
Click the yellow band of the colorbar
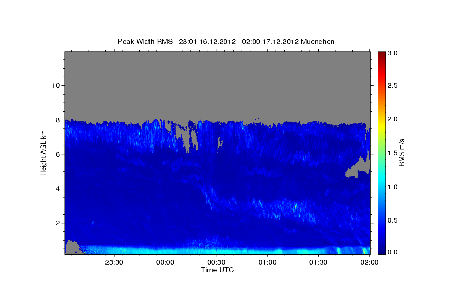[x=382, y=124]
